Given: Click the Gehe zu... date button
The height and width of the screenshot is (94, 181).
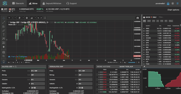Looking at the screenshot, I should pyautogui.click(x=28, y=62).
